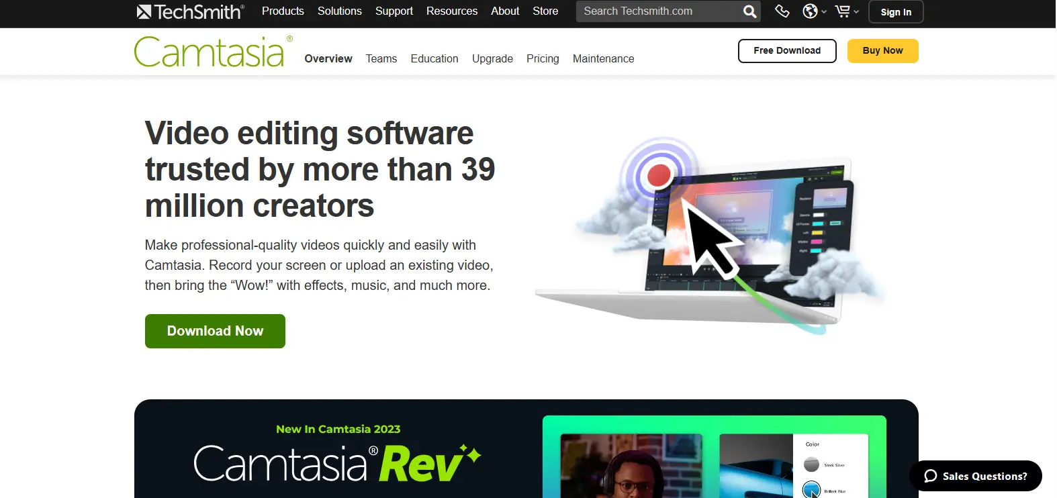The height and width of the screenshot is (498, 1057).
Task: Click the laptop hero illustration
Action: [712, 235]
